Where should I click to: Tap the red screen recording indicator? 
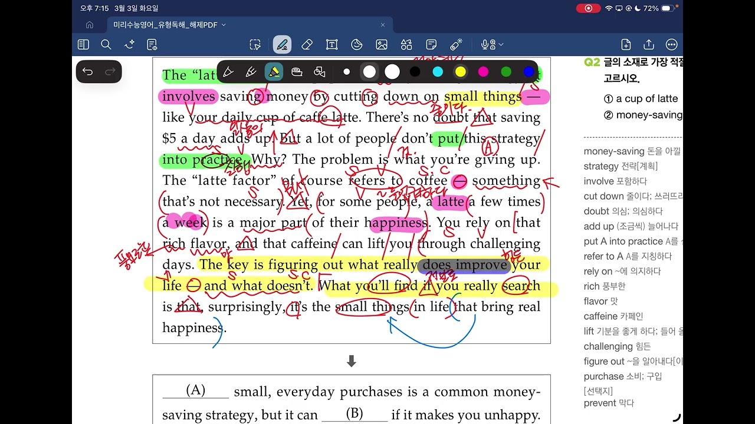pyautogui.click(x=588, y=8)
